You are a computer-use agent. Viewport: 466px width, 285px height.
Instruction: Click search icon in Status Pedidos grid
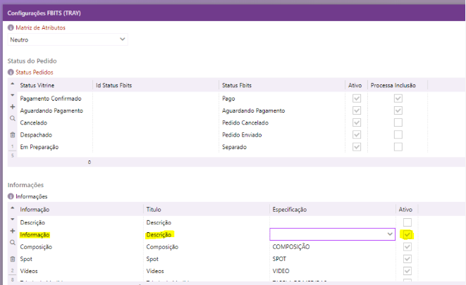pos(12,120)
